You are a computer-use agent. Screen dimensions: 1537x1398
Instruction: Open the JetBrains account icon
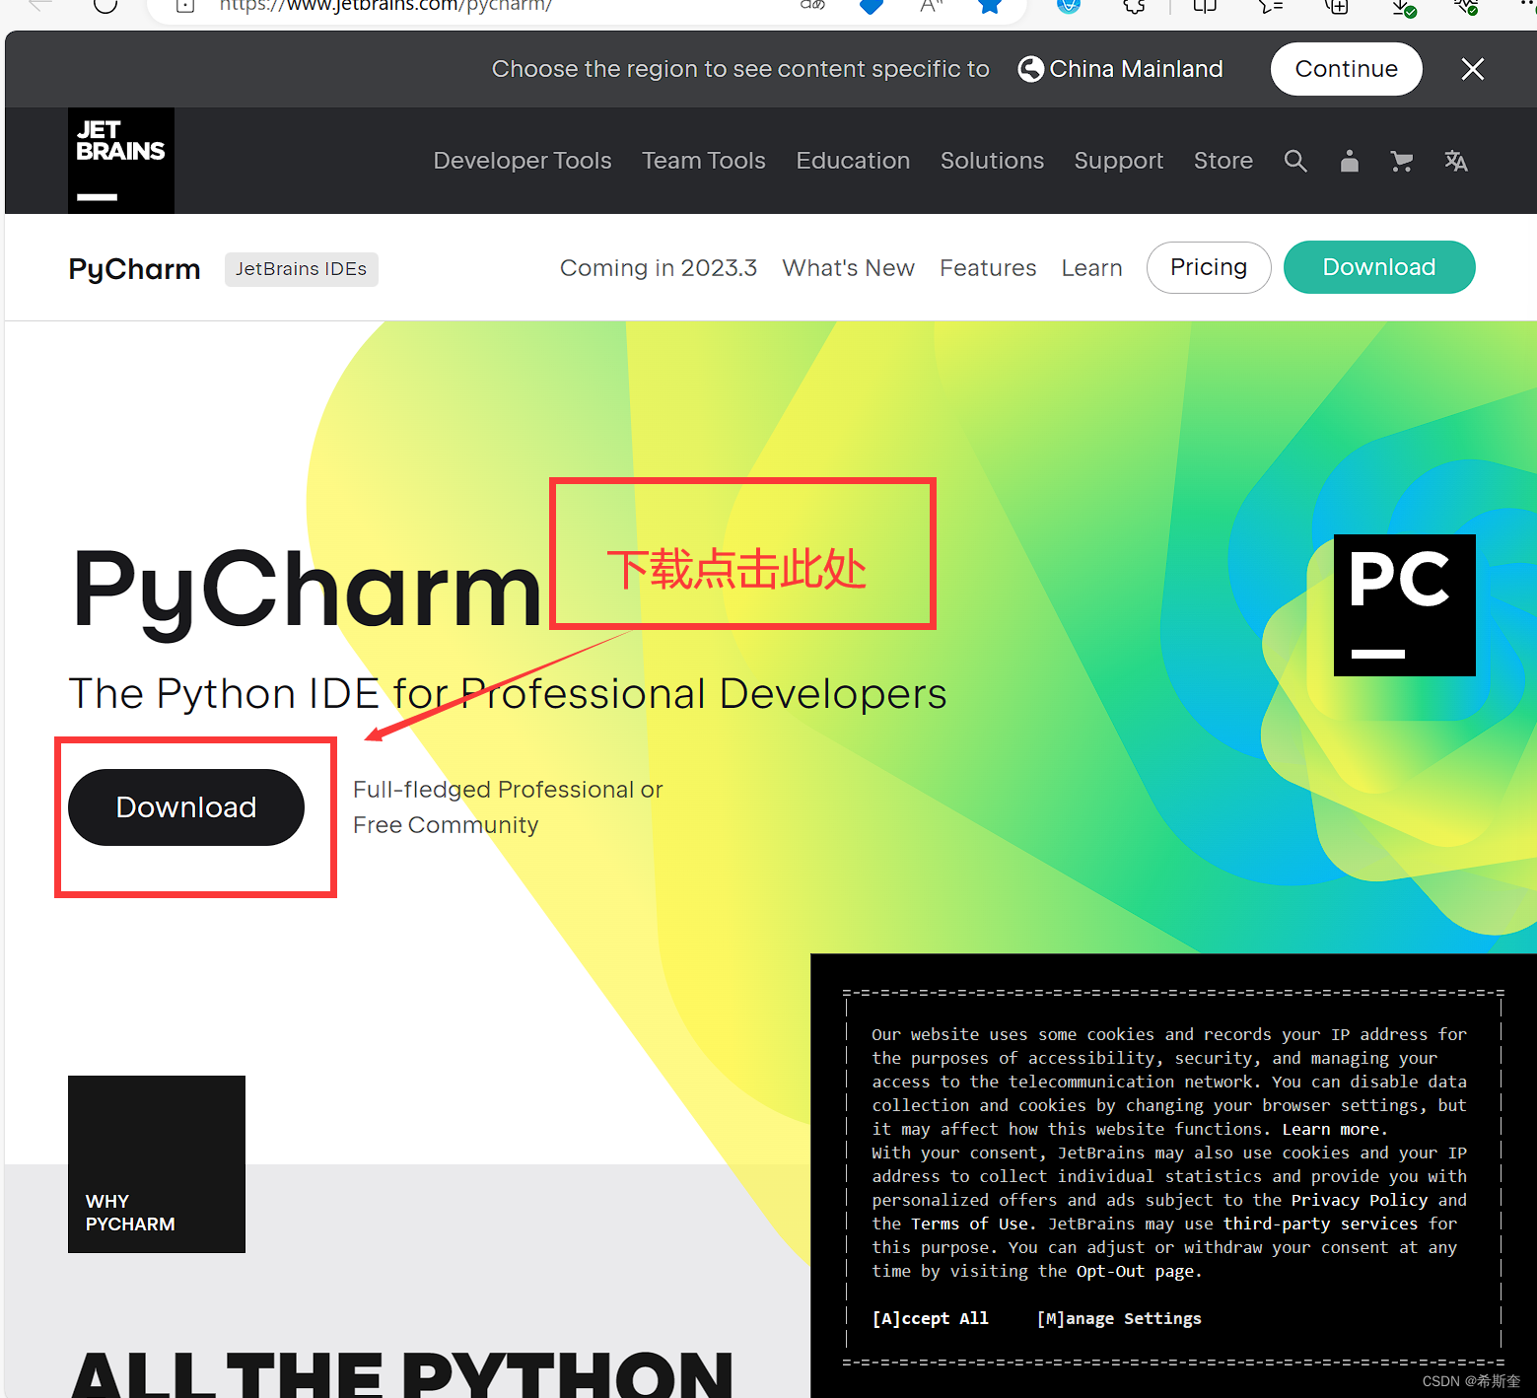(x=1350, y=162)
